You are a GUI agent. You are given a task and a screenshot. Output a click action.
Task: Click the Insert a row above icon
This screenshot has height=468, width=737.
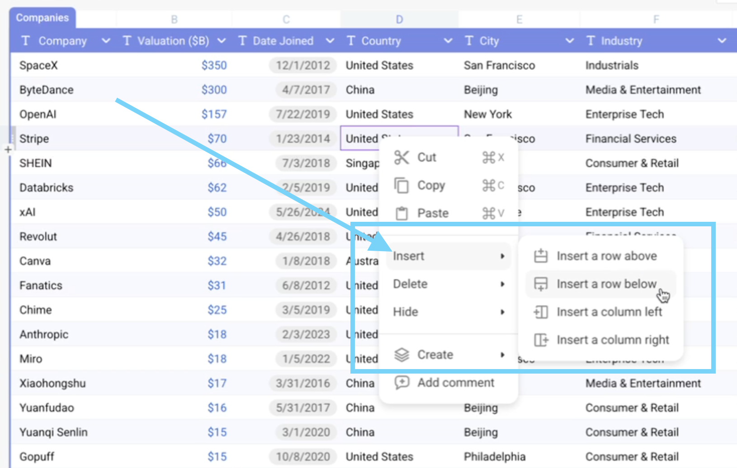coord(541,256)
